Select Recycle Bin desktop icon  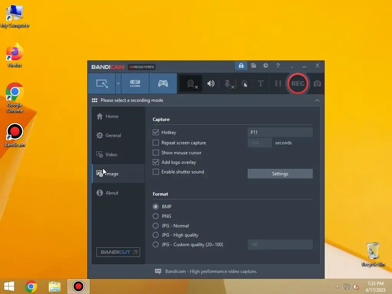(x=373, y=254)
